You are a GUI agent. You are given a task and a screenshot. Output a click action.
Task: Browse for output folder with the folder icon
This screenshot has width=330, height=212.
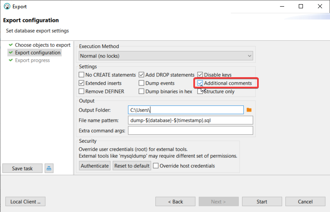tap(249, 110)
